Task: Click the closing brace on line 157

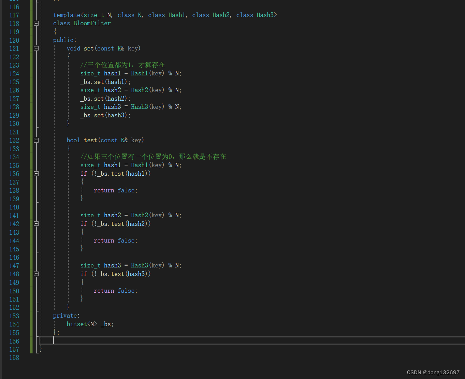Action: [x=41, y=349]
